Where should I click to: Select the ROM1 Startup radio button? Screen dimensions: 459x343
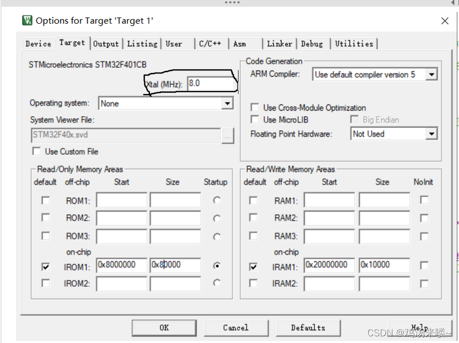[x=217, y=201]
